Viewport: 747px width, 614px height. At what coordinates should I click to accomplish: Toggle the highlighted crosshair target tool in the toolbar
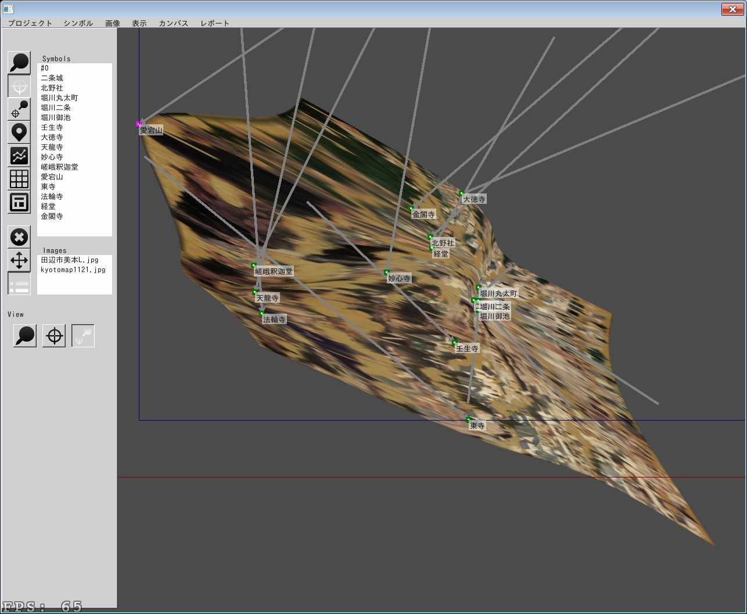(x=19, y=86)
